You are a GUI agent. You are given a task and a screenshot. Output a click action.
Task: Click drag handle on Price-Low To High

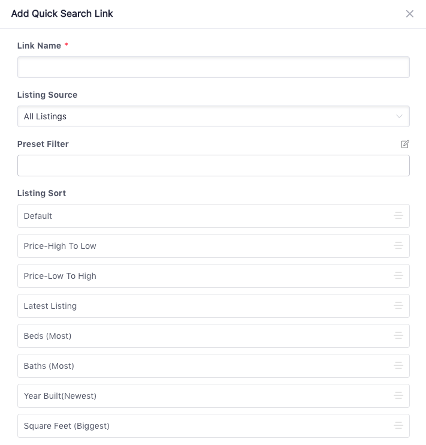click(398, 276)
